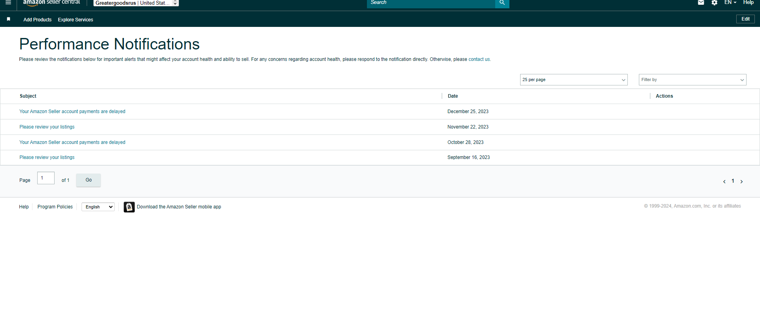Click the Date column header
The width and height of the screenshot is (760, 314).
[453, 96]
